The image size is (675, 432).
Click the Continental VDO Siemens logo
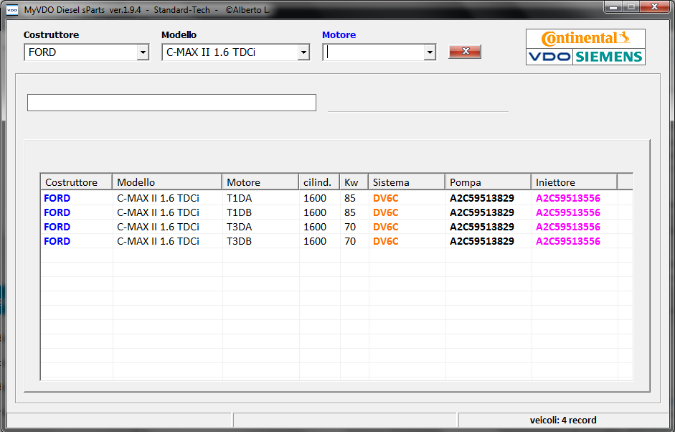(x=585, y=47)
